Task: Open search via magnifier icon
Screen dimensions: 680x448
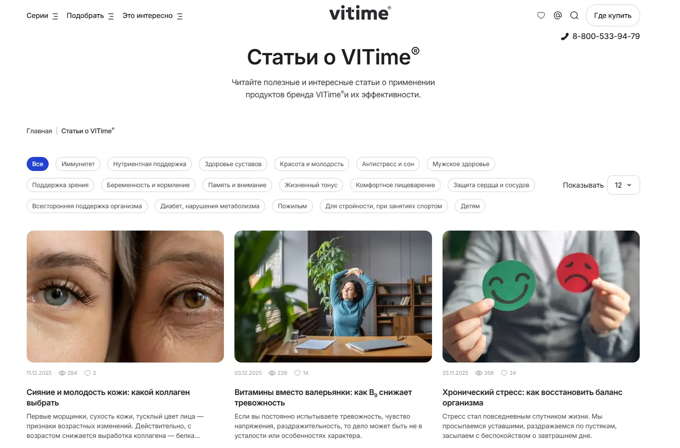Action: coord(574,15)
